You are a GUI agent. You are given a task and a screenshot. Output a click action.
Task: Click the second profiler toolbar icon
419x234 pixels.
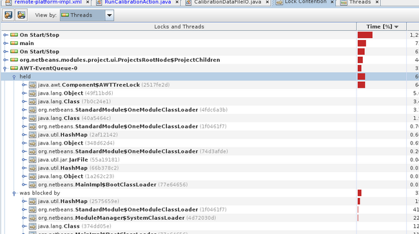click(x=21, y=15)
